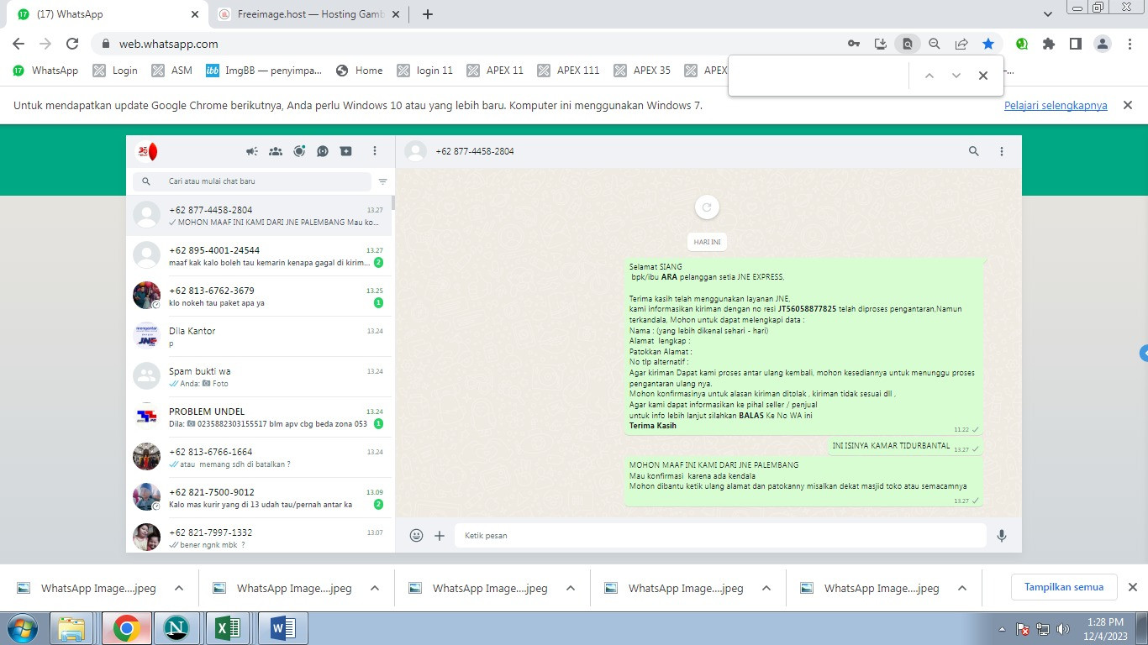The width and height of the screenshot is (1148, 645).
Task: Open the Chrome profile avatar
Action: click(1103, 44)
